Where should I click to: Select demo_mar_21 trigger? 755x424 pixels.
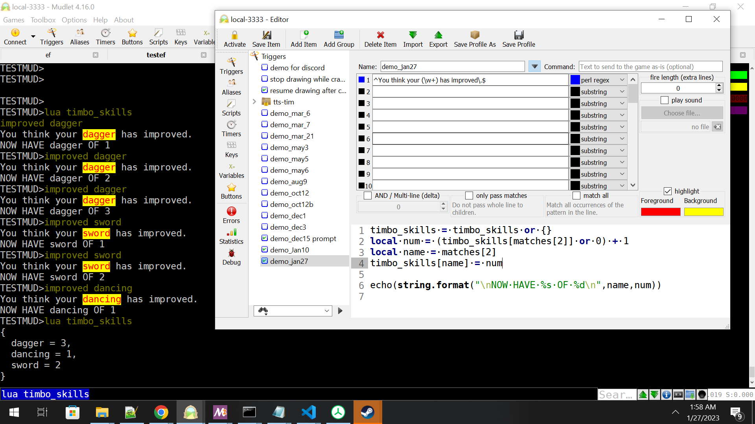pyautogui.click(x=292, y=136)
